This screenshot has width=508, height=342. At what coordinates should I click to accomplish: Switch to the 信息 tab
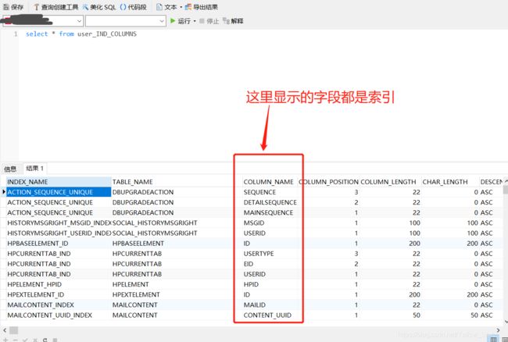coord(10,169)
